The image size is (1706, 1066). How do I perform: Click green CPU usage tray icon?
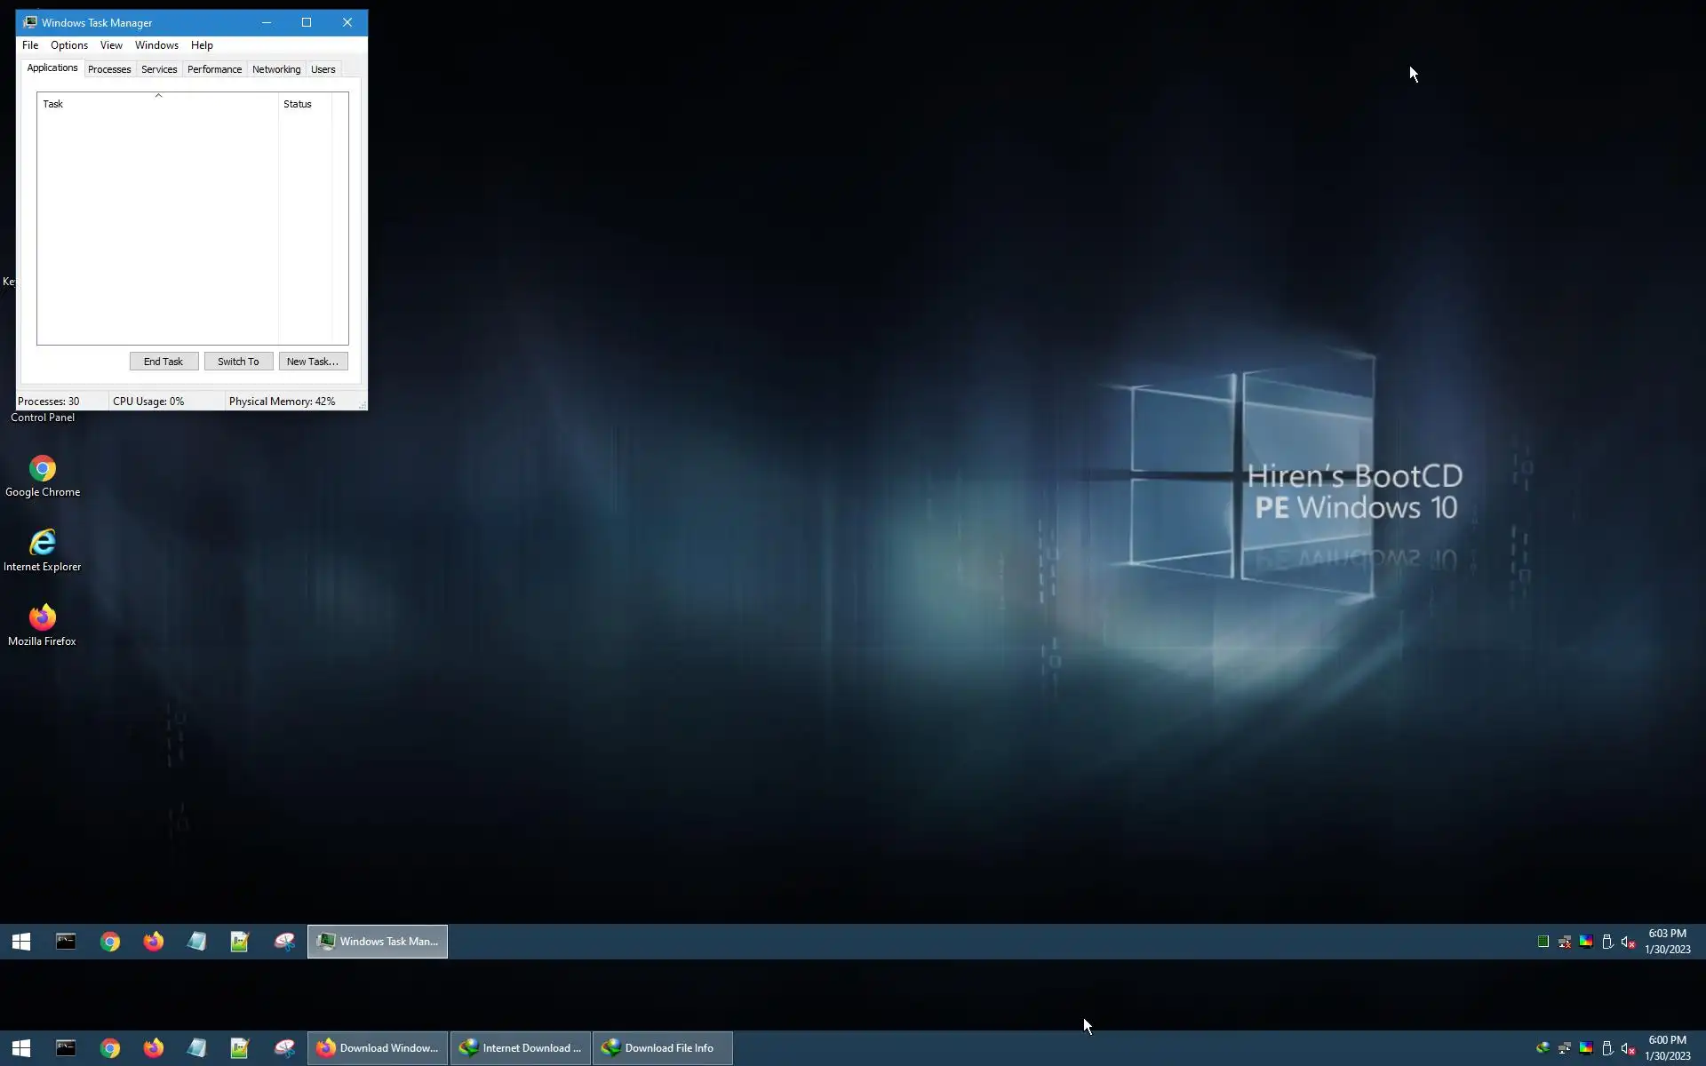[1543, 942]
